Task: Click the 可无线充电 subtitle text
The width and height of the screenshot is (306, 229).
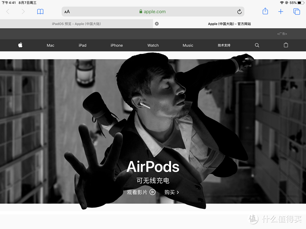Action: (x=153, y=181)
